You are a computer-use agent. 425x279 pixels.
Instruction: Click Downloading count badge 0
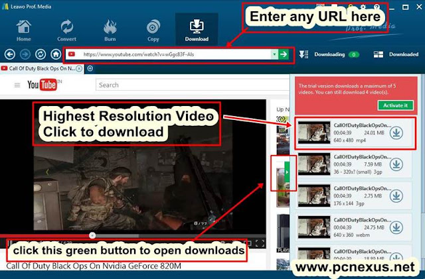(x=353, y=54)
